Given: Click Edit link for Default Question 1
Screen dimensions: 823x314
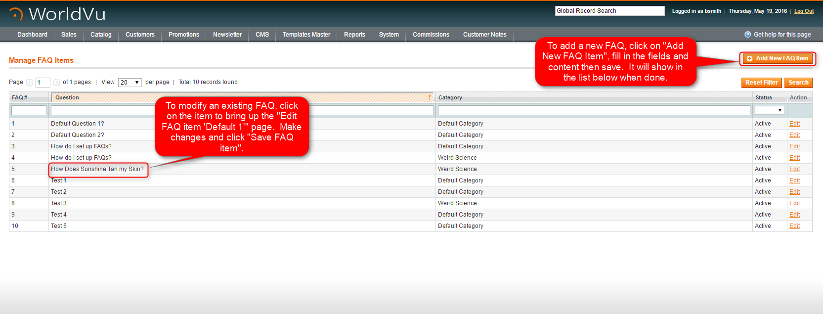Looking at the screenshot, I should click(794, 124).
